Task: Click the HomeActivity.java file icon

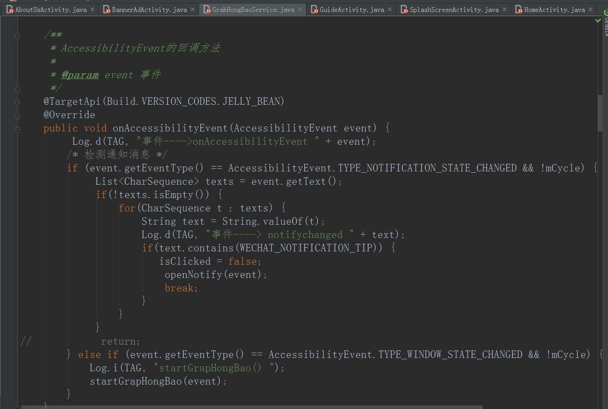Action: click(519, 9)
